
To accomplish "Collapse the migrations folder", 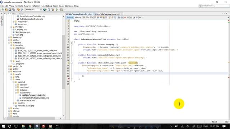I will (x=11, y=48).
